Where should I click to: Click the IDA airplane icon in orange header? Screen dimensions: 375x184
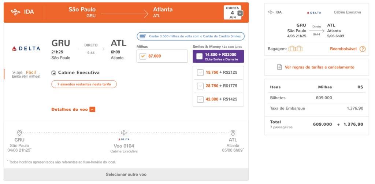(x=15, y=12)
